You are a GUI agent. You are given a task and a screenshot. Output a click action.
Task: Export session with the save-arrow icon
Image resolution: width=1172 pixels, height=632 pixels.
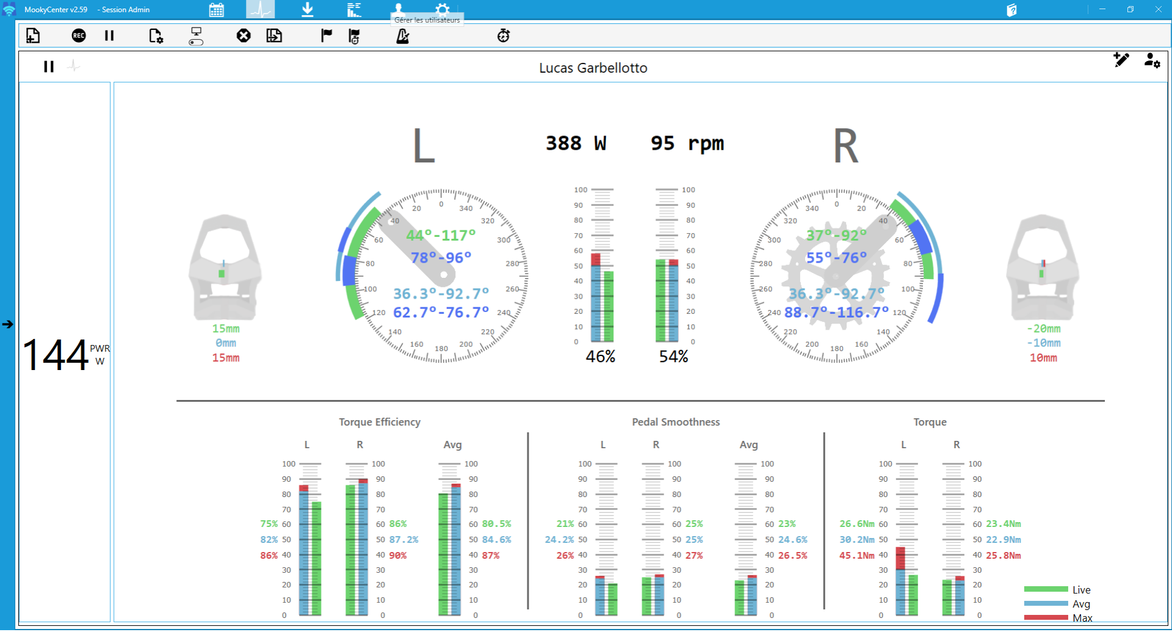pyautogui.click(x=274, y=36)
